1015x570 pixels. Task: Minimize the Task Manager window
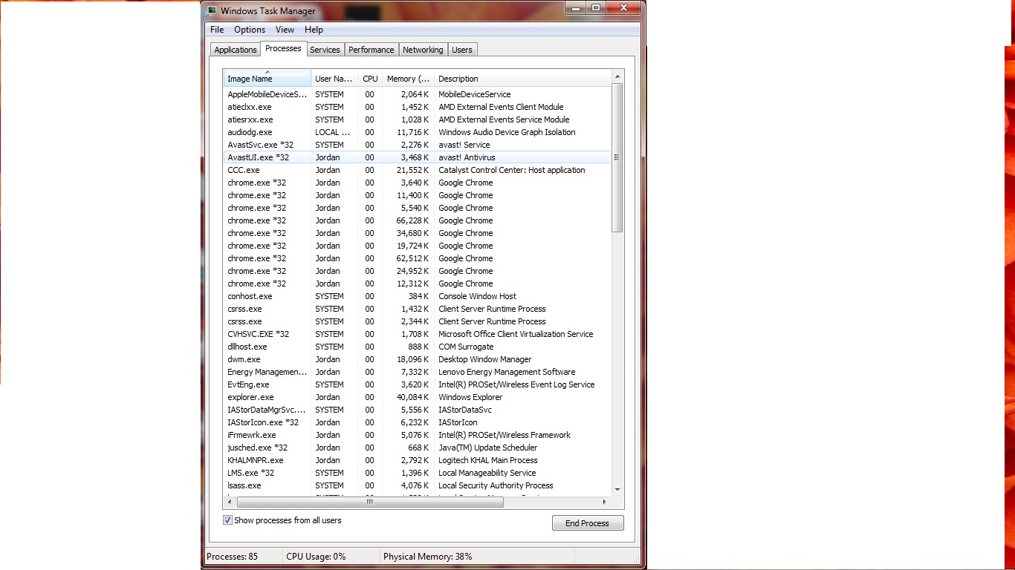tap(577, 7)
